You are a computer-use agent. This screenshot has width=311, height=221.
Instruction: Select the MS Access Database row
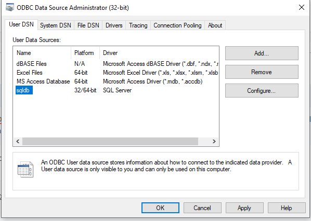click(117, 81)
